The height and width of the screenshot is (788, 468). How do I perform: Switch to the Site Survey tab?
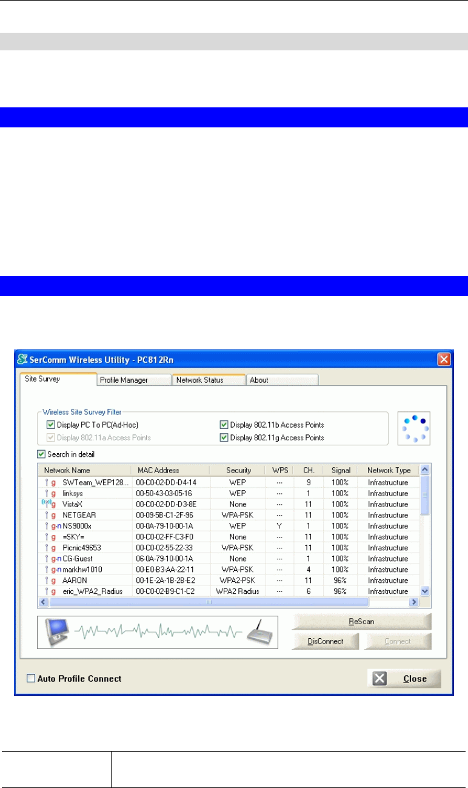58,380
